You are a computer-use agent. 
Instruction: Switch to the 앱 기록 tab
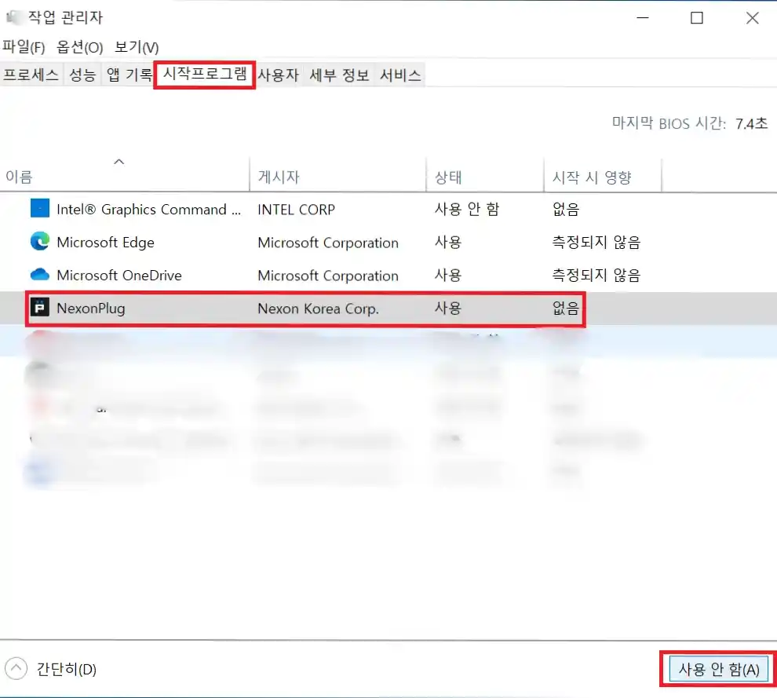(x=129, y=75)
